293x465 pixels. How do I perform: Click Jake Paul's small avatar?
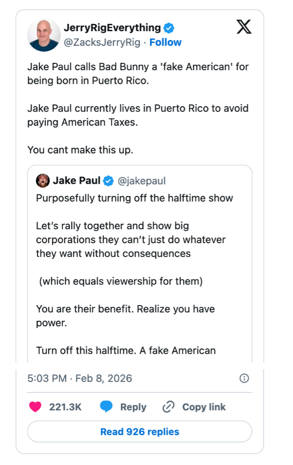tap(42, 181)
